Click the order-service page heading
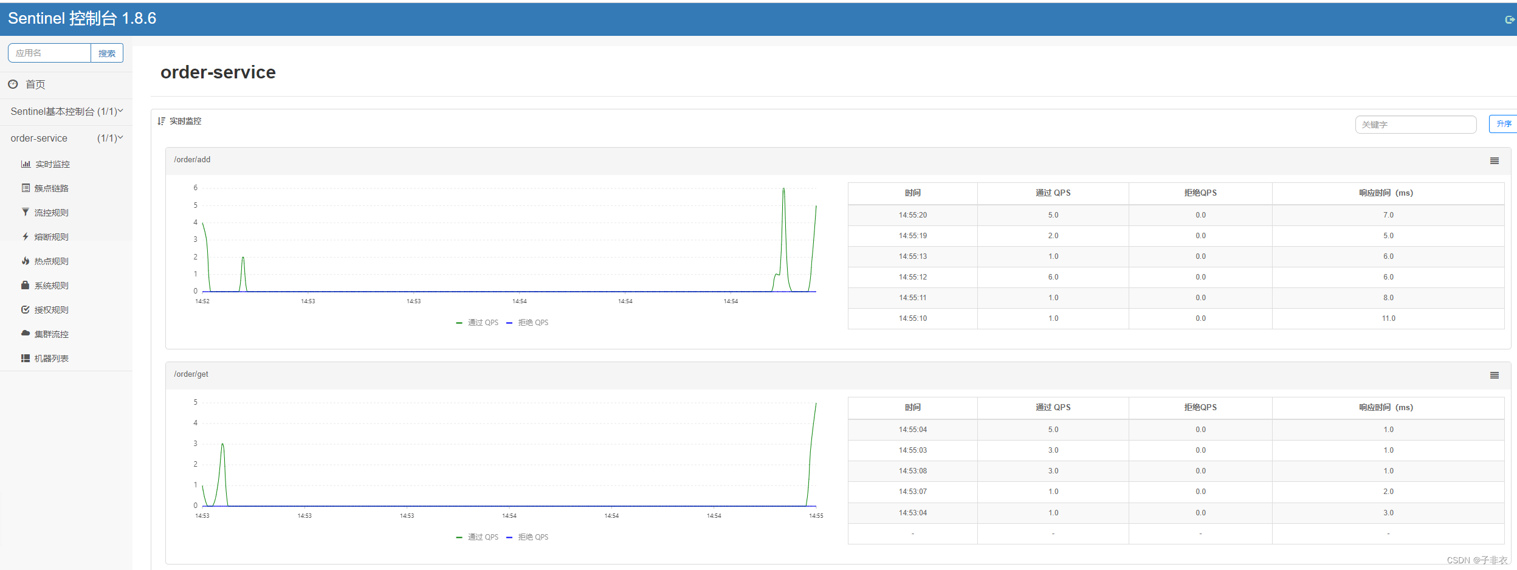The height and width of the screenshot is (570, 1517). (218, 72)
